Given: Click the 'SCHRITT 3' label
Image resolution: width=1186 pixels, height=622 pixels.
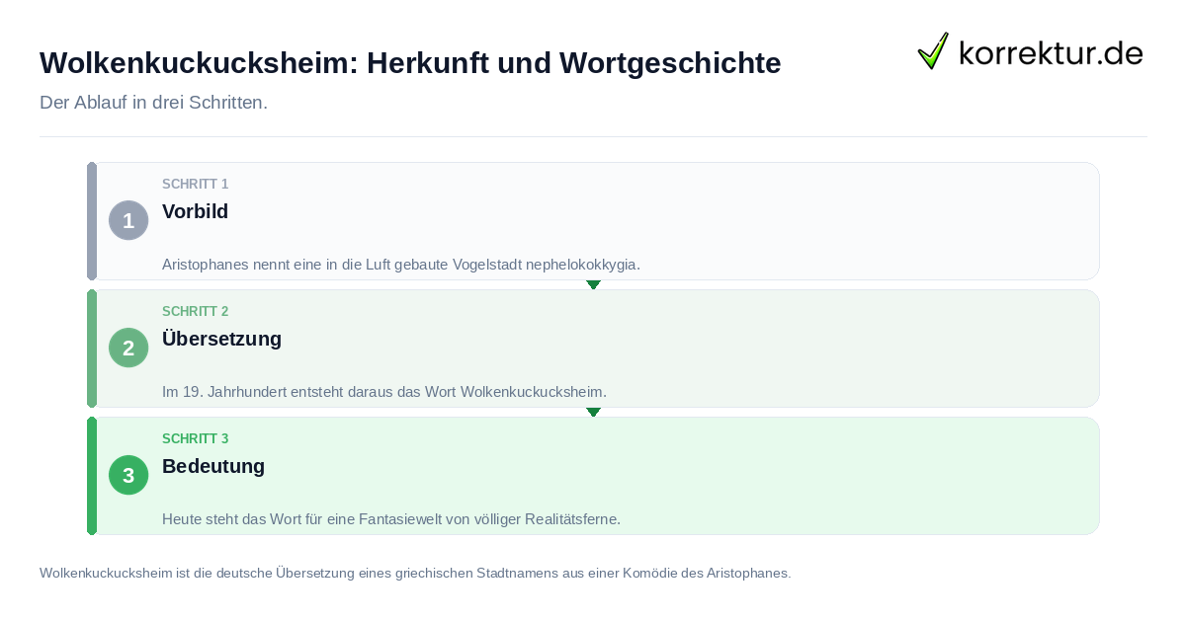Looking at the screenshot, I should 196,439.
